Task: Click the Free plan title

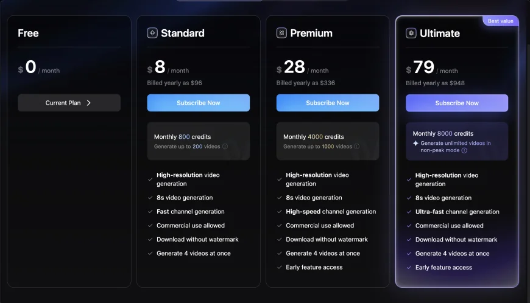Action: (28, 33)
